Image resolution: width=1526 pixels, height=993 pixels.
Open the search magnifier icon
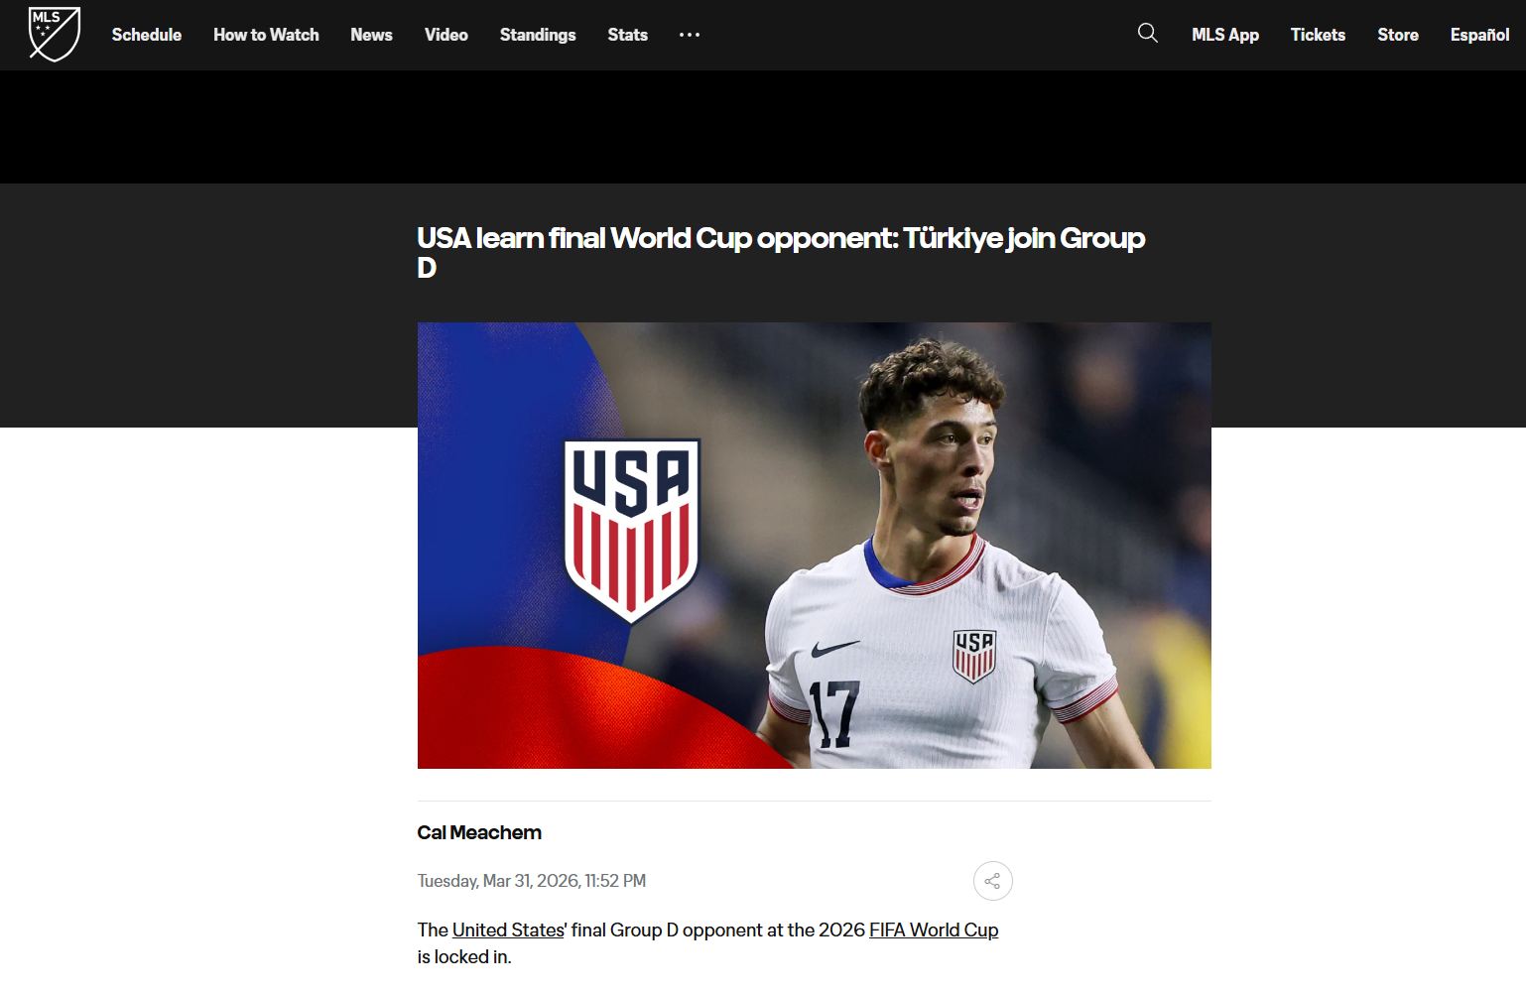[x=1148, y=34]
